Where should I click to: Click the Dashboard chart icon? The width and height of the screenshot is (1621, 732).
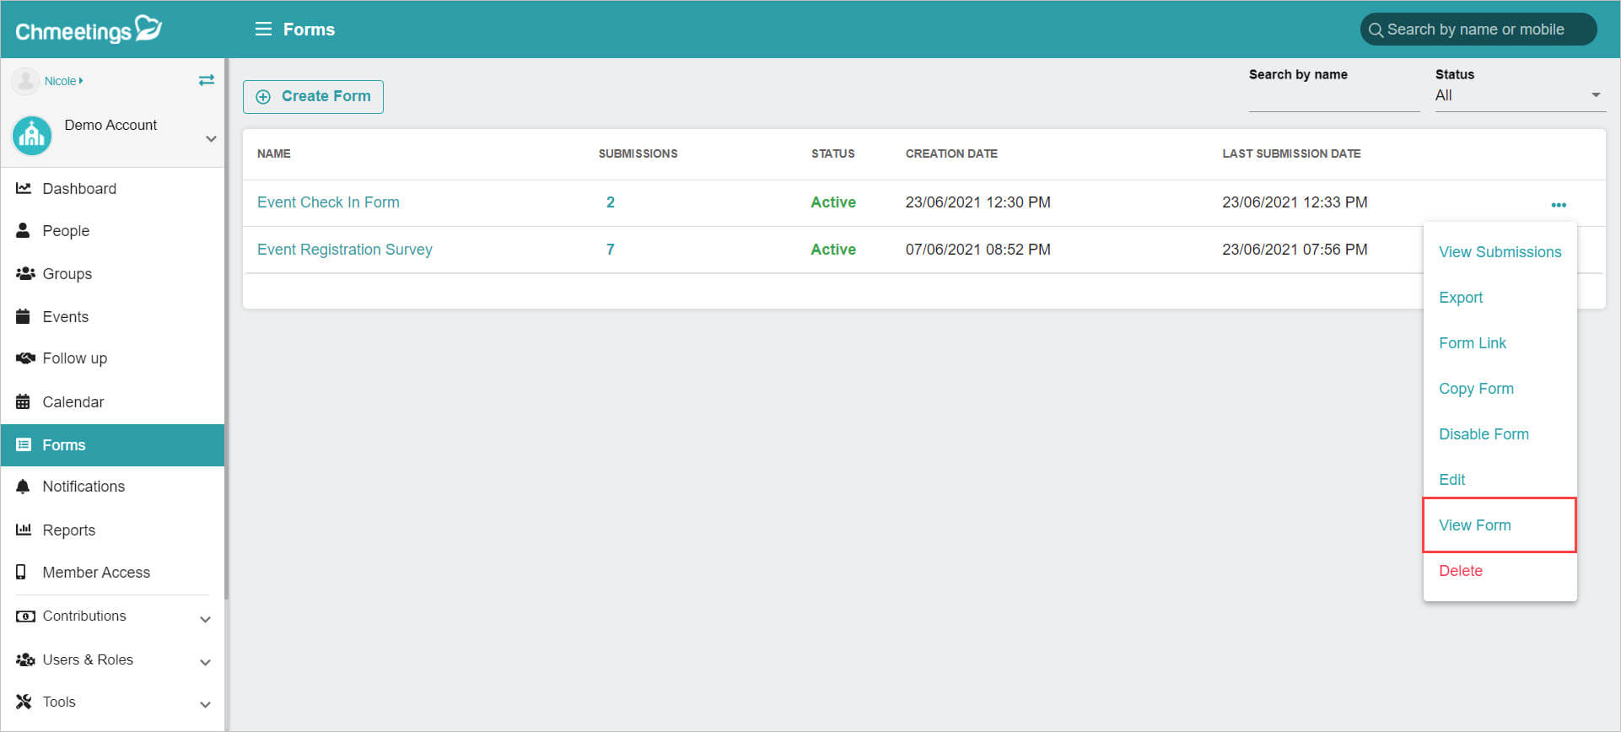pyautogui.click(x=24, y=188)
